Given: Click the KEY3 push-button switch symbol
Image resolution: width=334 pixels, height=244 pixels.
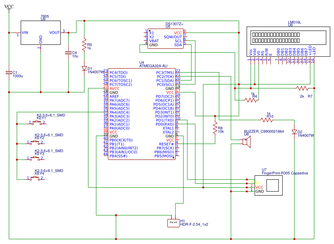Looking at the screenshot, I should click(x=35, y=158).
